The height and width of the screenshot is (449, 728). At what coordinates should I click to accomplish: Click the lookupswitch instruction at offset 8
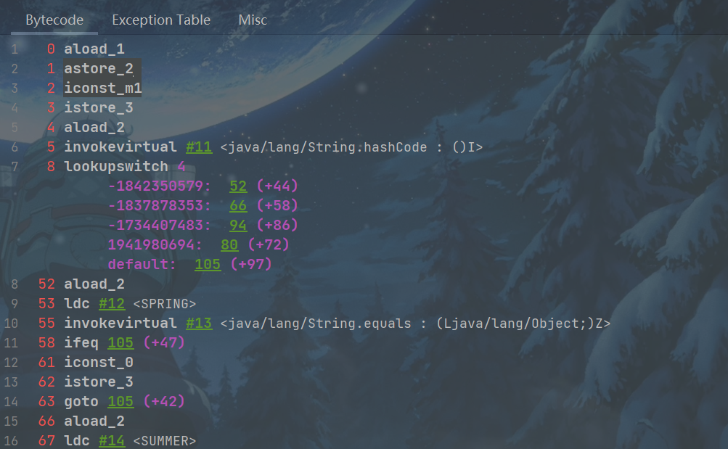coord(115,167)
